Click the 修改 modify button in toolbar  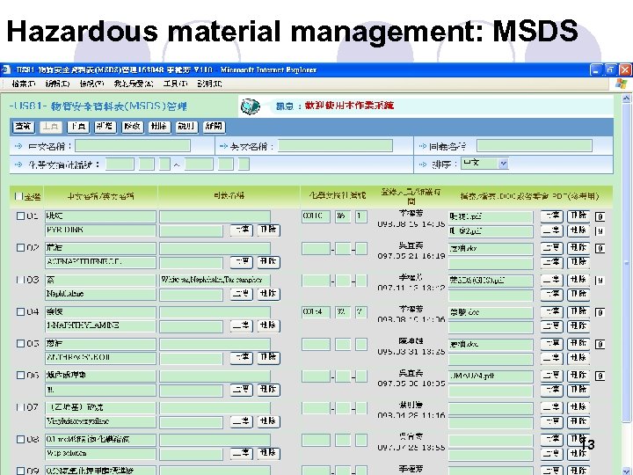click(133, 127)
